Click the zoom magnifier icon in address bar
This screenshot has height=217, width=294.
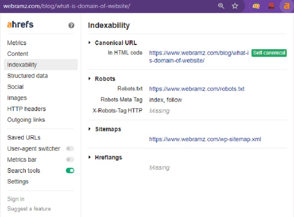221,6
